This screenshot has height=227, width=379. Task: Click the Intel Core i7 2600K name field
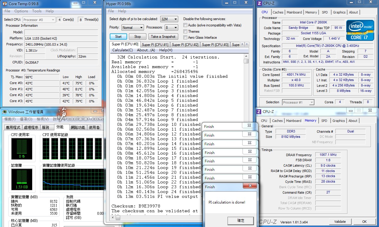click(x=313, y=23)
